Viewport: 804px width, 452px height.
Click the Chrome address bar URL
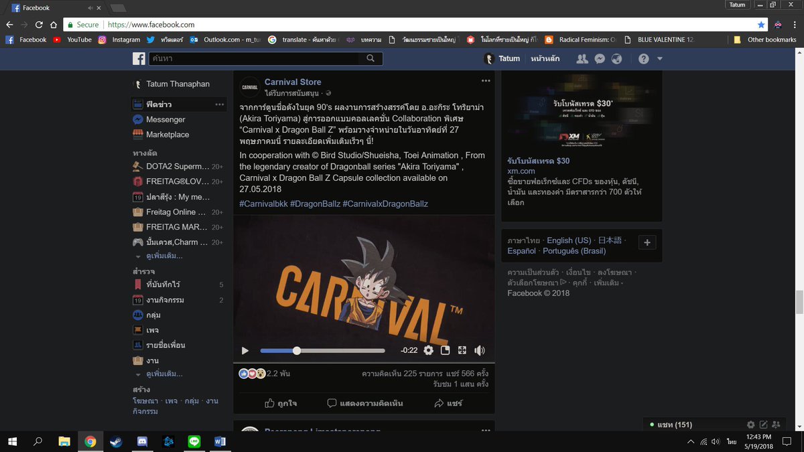coord(151,24)
